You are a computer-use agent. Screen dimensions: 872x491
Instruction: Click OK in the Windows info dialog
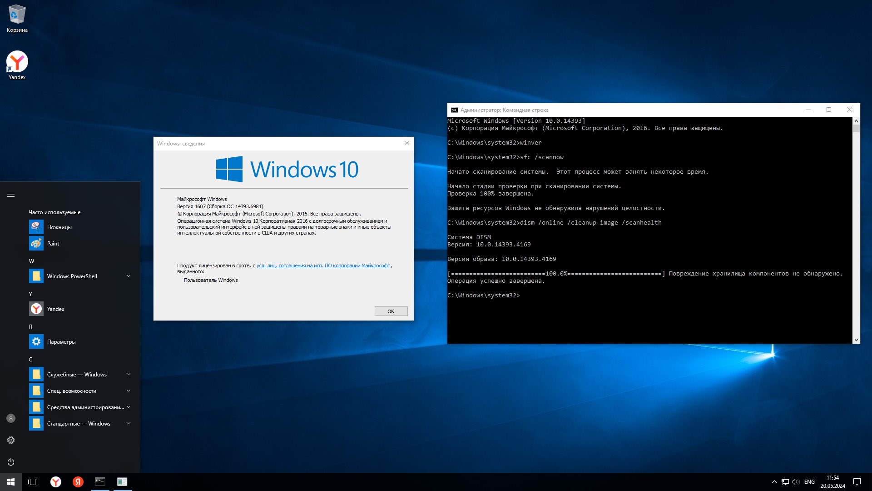(x=391, y=311)
